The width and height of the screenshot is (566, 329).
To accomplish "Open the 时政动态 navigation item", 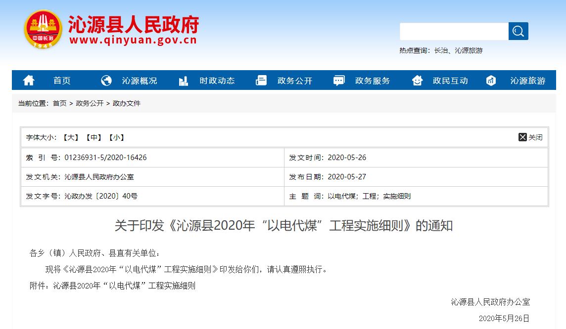I will click(x=217, y=81).
